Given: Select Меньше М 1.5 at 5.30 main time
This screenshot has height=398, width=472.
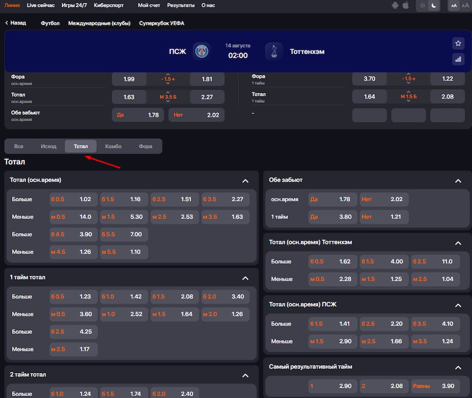Looking at the screenshot, I should pyautogui.click(x=124, y=217).
